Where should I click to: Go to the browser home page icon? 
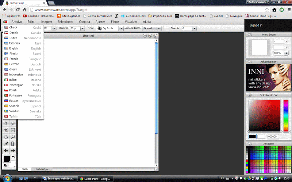[x=24, y=10]
